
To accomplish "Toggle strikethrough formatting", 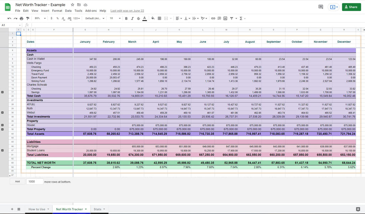I will tap(138, 18).
